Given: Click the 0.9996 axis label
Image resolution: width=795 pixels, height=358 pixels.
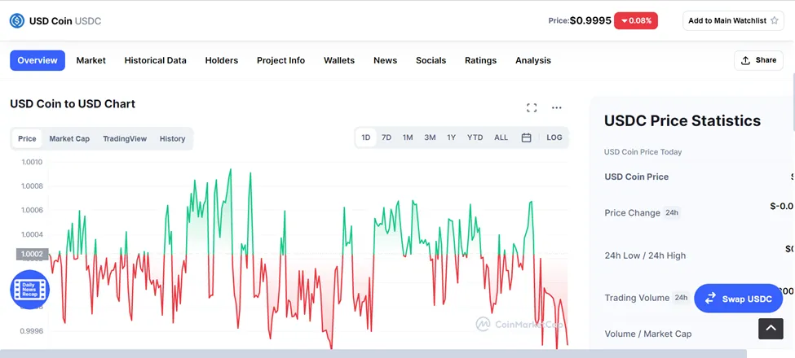Looking at the screenshot, I should [x=32, y=331].
